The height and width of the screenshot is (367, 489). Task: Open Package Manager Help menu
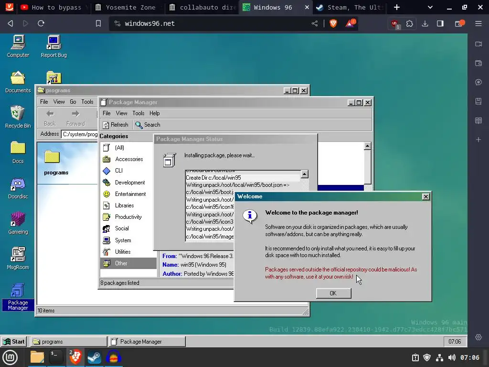154,113
